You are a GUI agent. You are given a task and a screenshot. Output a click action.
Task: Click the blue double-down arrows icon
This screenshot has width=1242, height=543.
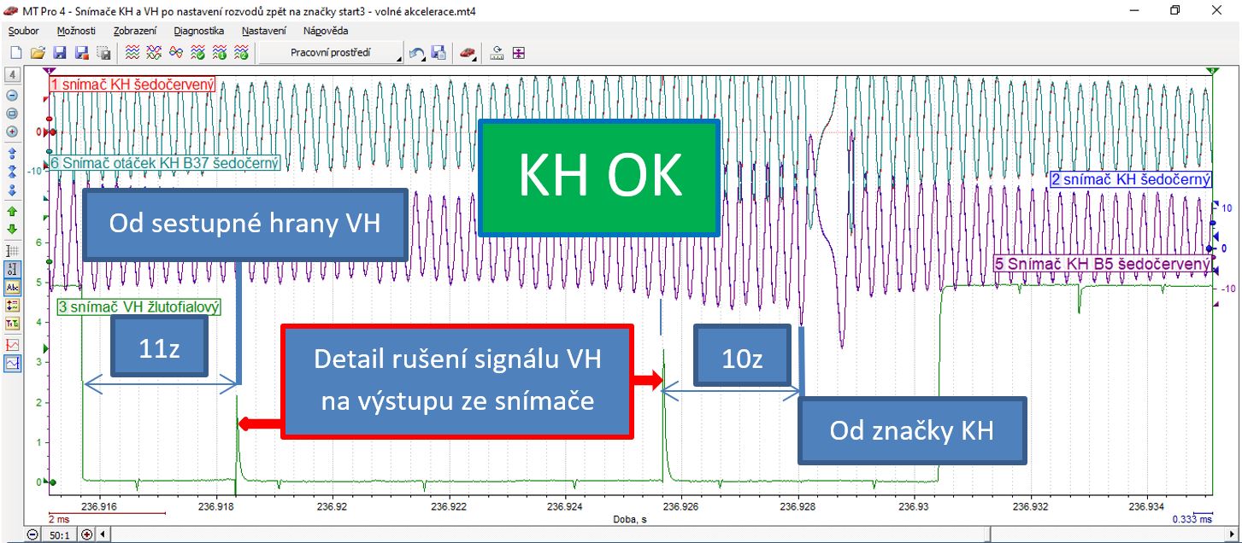(x=13, y=190)
